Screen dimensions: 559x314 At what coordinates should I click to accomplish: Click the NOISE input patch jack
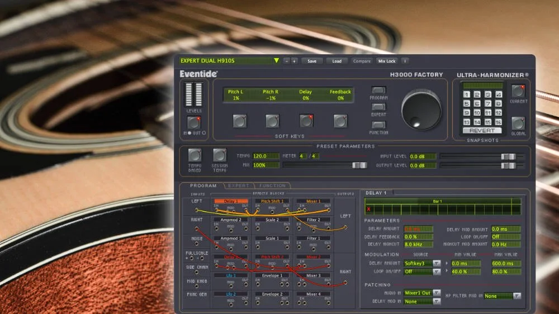(x=196, y=244)
